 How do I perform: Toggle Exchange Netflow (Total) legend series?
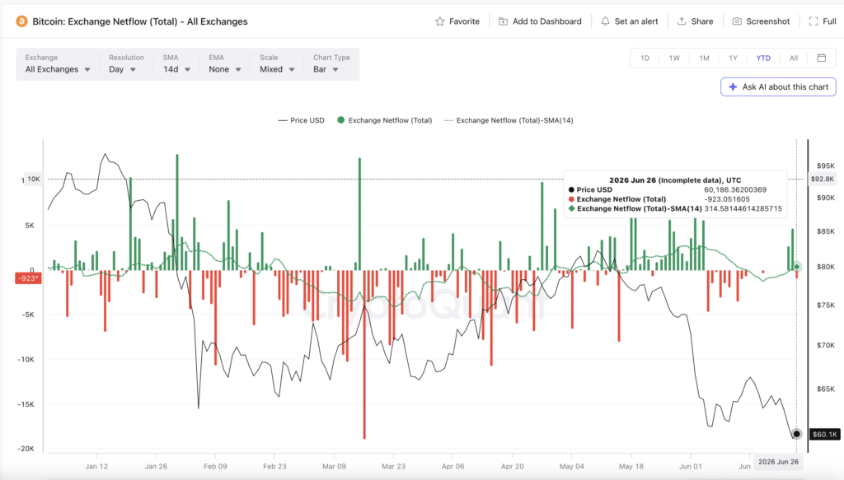(x=384, y=120)
